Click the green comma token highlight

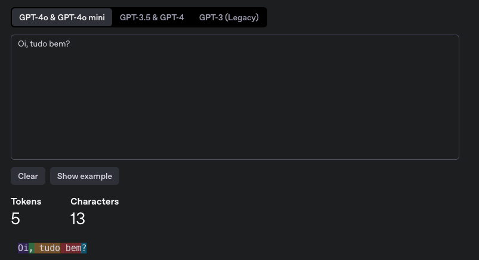(31, 248)
